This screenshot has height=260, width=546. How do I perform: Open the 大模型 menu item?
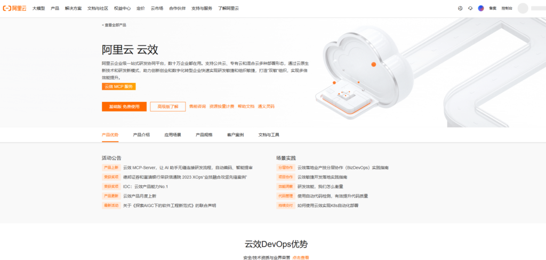tap(38, 8)
